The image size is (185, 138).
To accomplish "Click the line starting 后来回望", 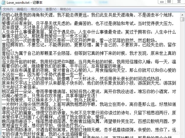I will [31, 28].
